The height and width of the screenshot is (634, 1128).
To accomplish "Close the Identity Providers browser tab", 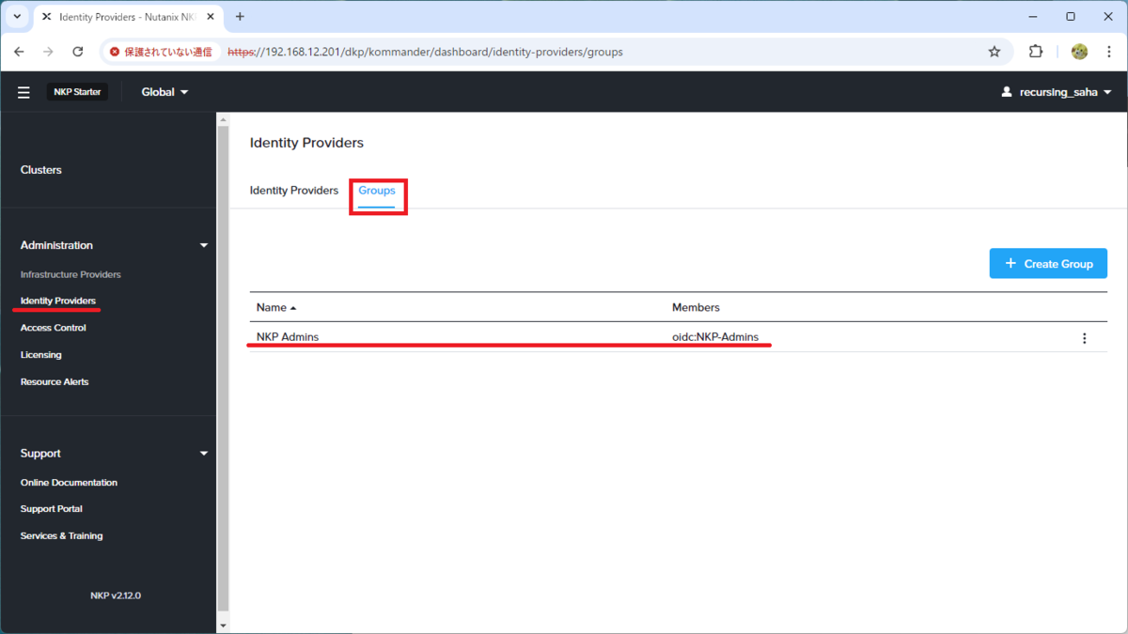I will 211,17.
